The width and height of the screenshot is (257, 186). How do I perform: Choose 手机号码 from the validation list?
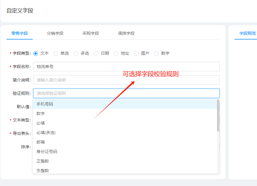(125, 104)
